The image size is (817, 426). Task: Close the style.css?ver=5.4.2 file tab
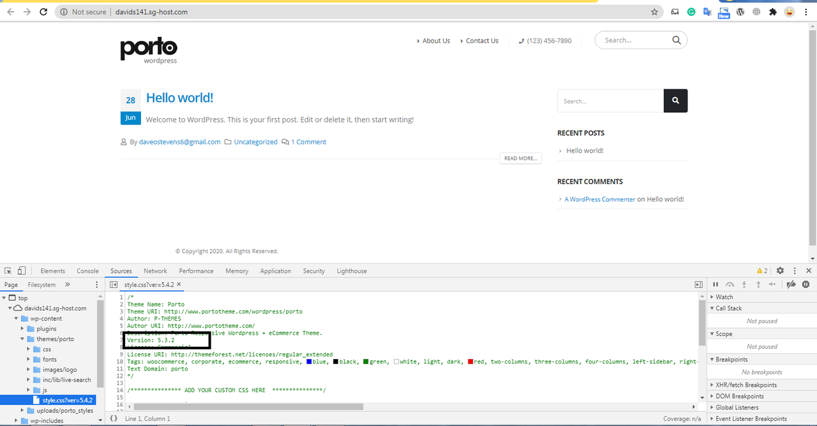click(179, 284)
